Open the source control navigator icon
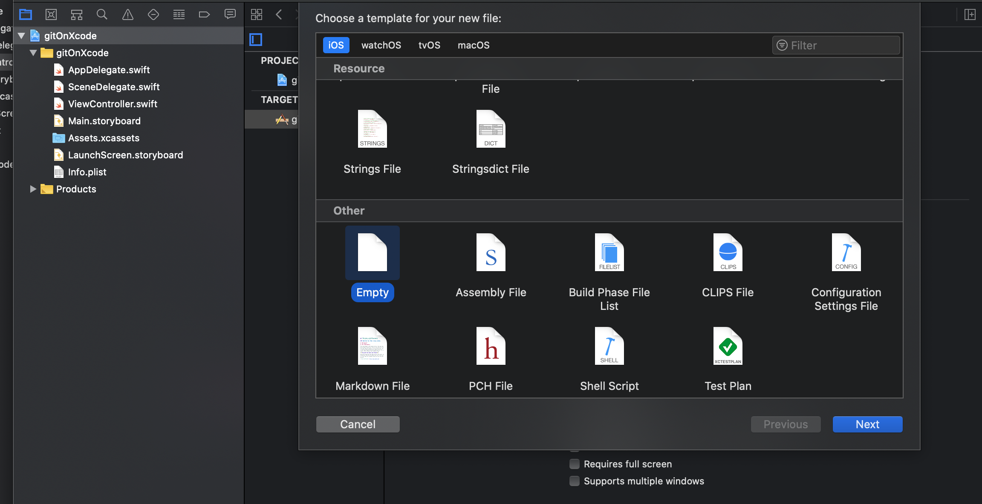Screen dimensions: 982x504 coord(51,15)
